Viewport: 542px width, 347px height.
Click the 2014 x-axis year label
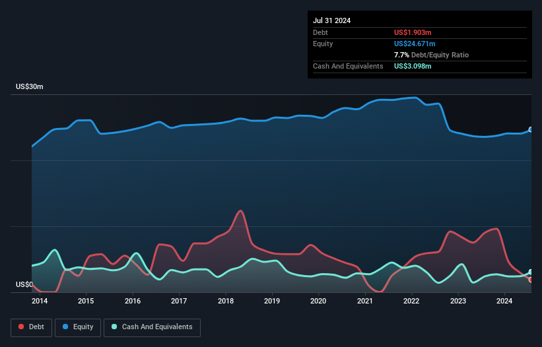(x=39, y=301)
